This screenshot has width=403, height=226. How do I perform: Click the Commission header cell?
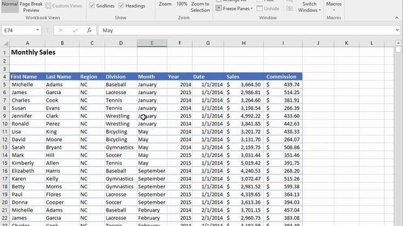point(283,77)
